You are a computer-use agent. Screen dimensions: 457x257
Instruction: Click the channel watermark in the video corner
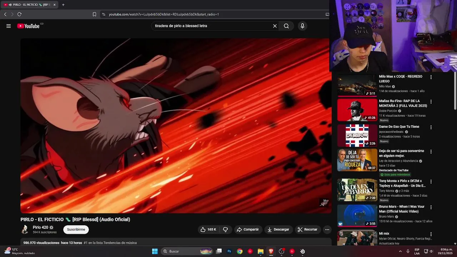324,203
